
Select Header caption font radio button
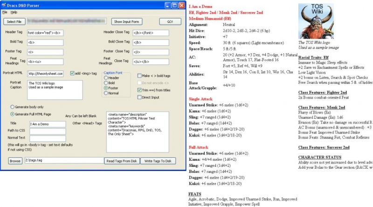(106, 78)
